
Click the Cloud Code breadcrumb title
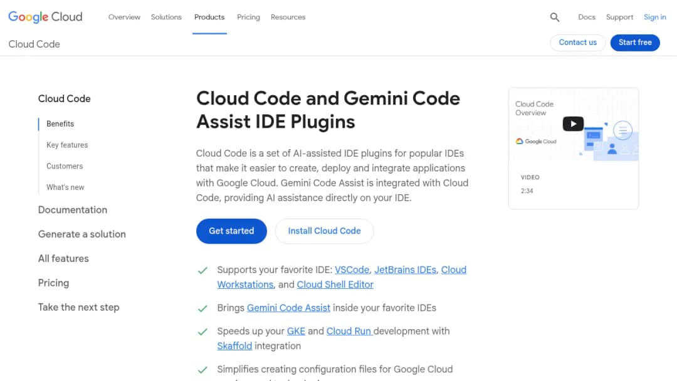(x=34, y=44)
